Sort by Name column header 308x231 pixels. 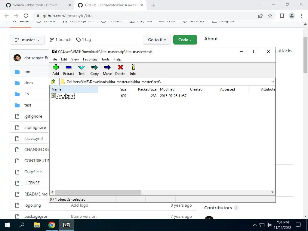point(74,89)
